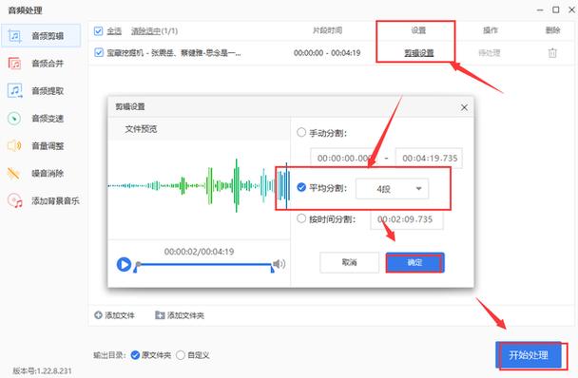Expand the 4段 segment count dropdown
Viewport: 578px width, 378px height.
point(393,189)
